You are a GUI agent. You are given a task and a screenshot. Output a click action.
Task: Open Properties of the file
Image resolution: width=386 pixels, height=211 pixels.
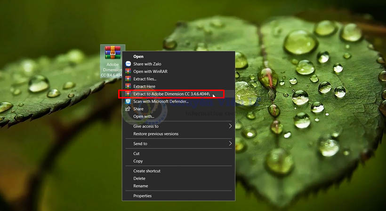pos(142,196)
